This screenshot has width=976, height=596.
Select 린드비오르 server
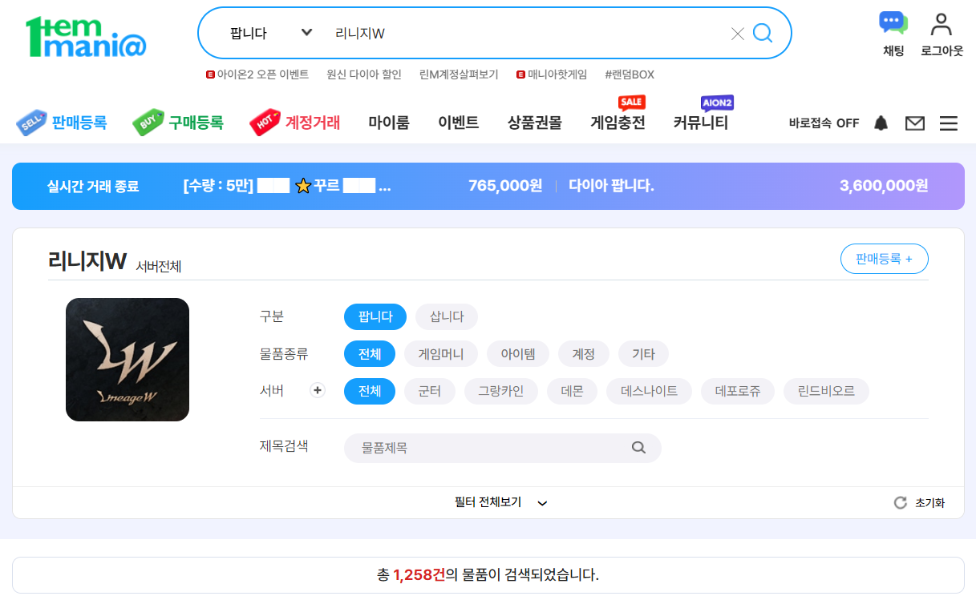point(826,391)
